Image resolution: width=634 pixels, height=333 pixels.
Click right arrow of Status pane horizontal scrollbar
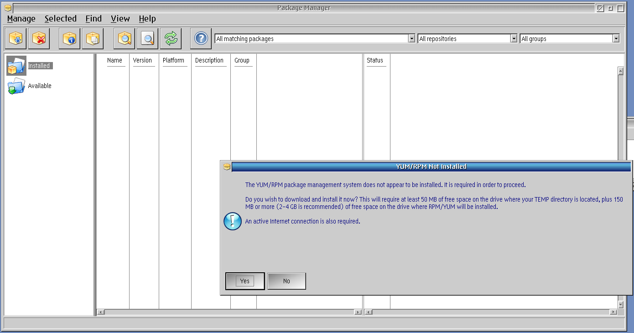point(613,312)
